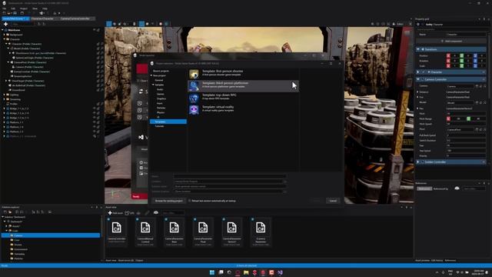
Task: Select the first-person shooter template icon
Action: [194, 74]
